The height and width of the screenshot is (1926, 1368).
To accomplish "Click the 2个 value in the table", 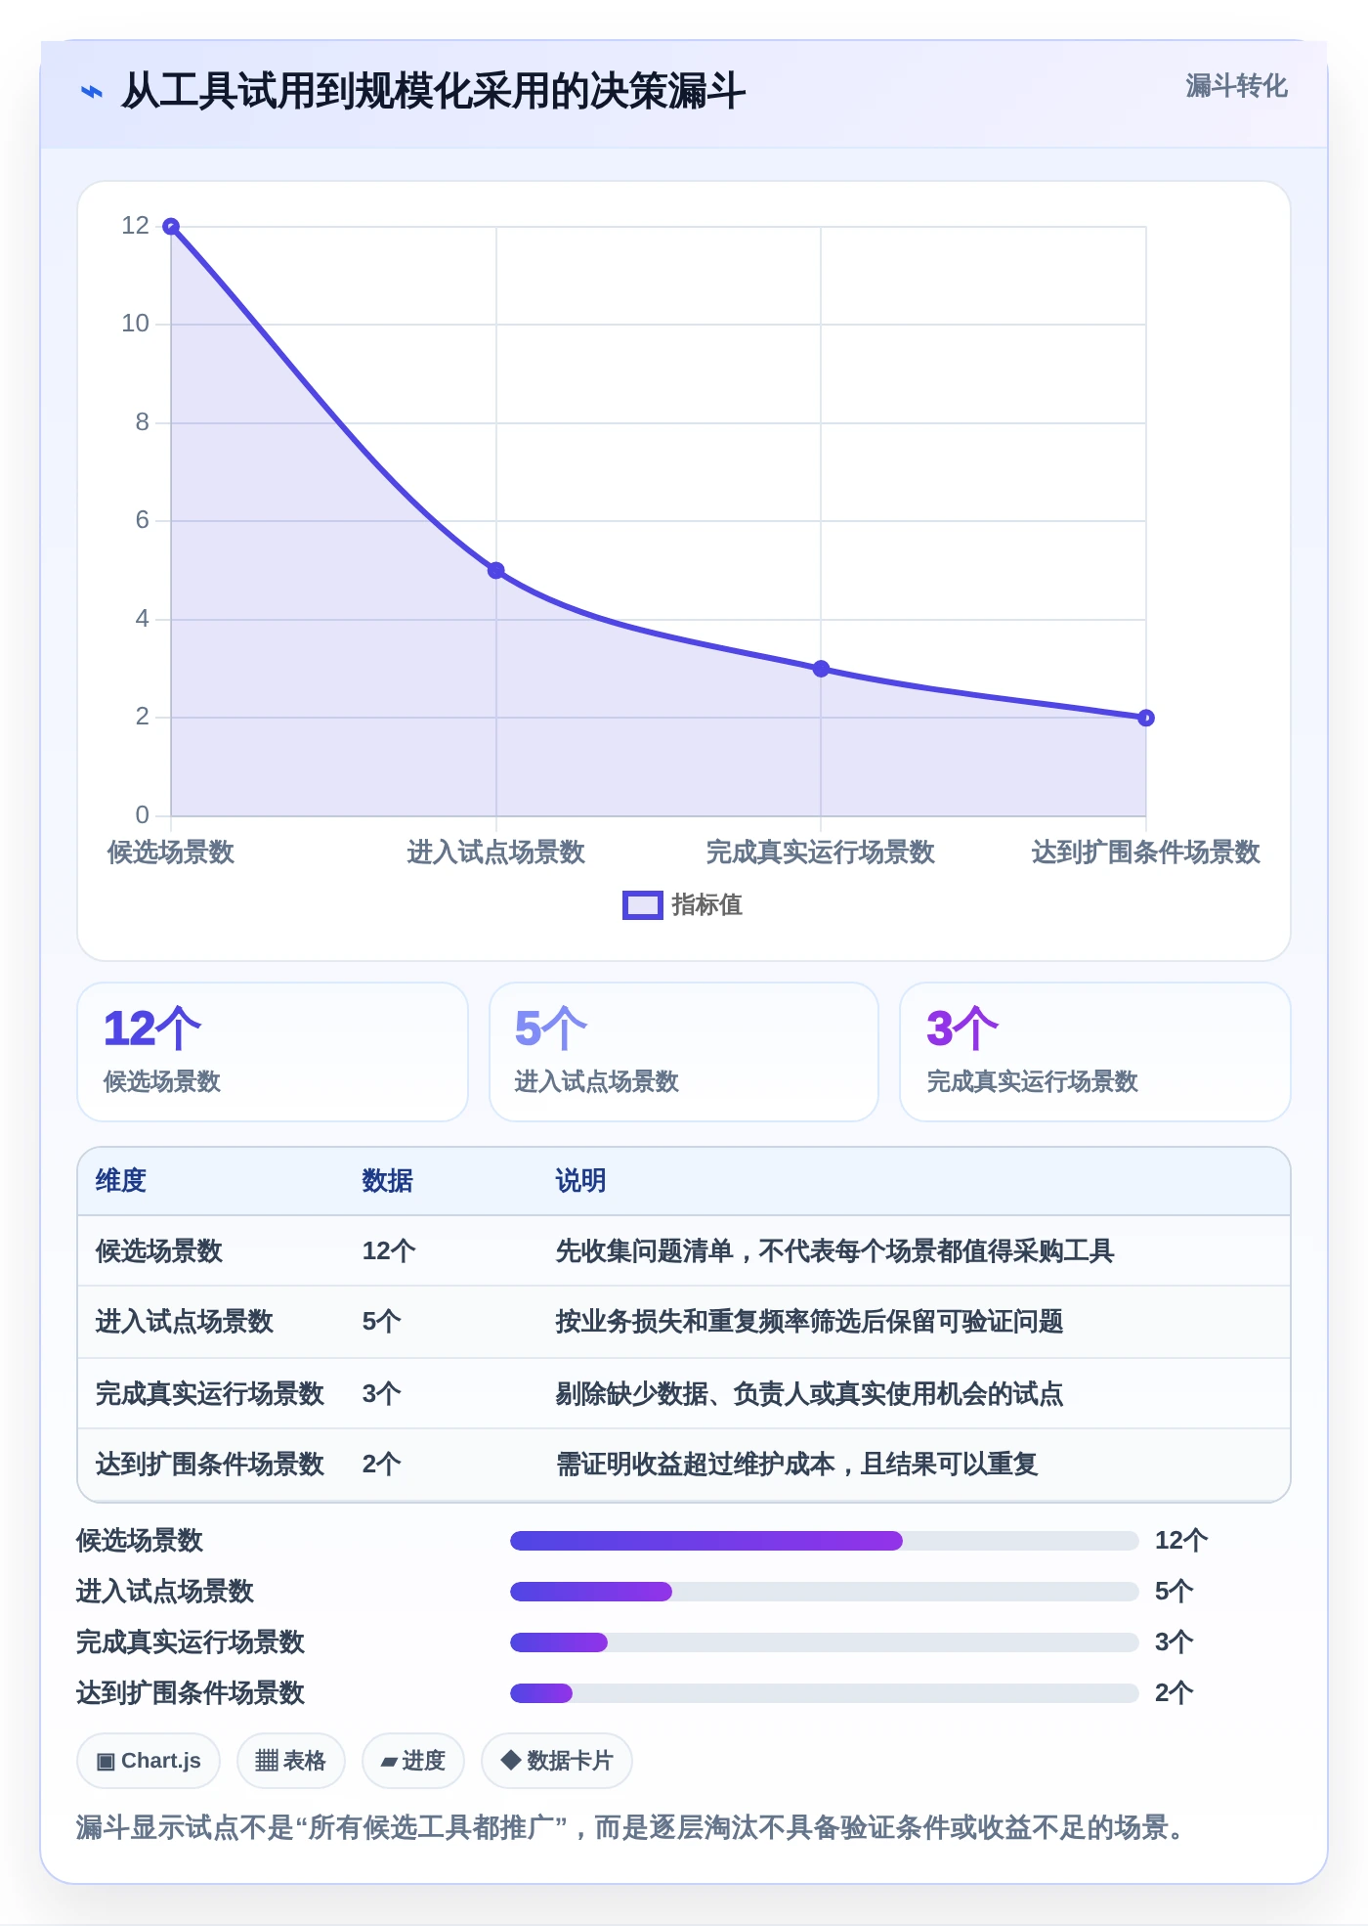I will (x=382, y=1465).
